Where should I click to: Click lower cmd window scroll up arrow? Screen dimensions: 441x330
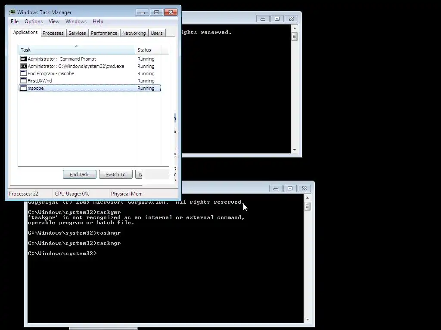[x=307, y=198]
